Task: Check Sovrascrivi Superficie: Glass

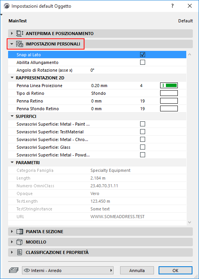Action: [142, 147]
